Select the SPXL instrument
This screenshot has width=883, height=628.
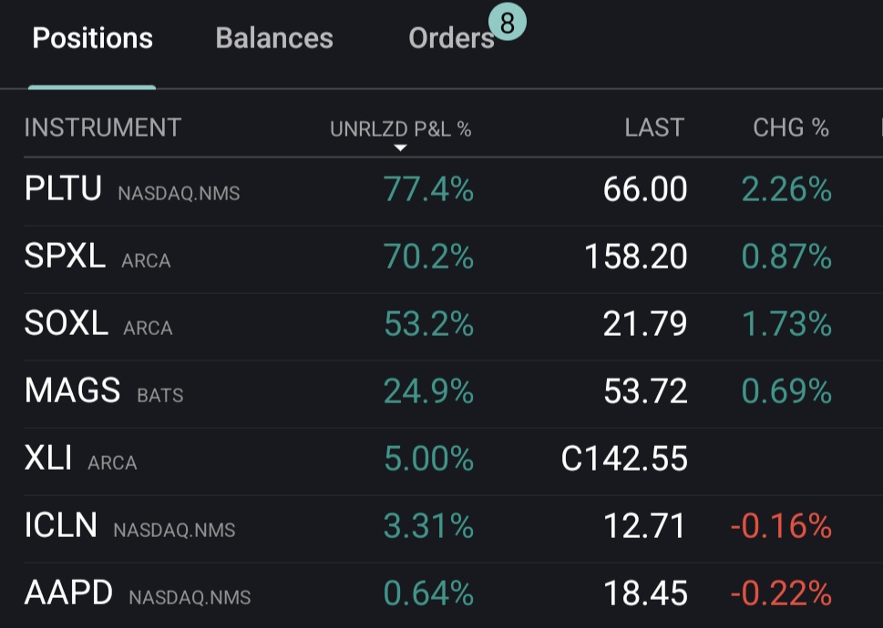[x=65, y=258]
